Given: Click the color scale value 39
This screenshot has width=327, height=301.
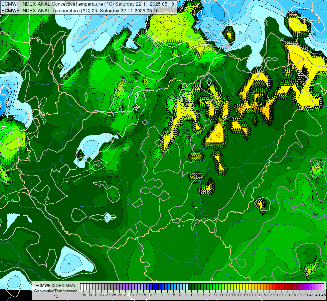Looking at the screenshot, I should pos(306,295).
